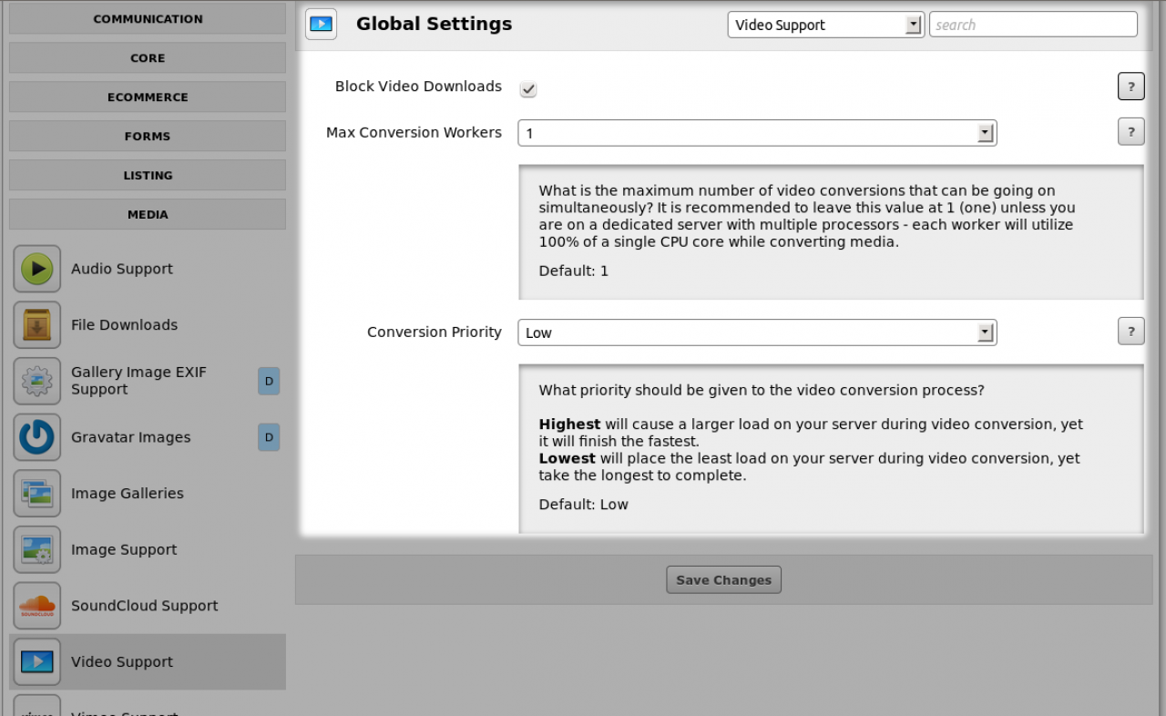Open the ECOMMERCE category section
This screenshot has height=716, width=1166.
148,97
